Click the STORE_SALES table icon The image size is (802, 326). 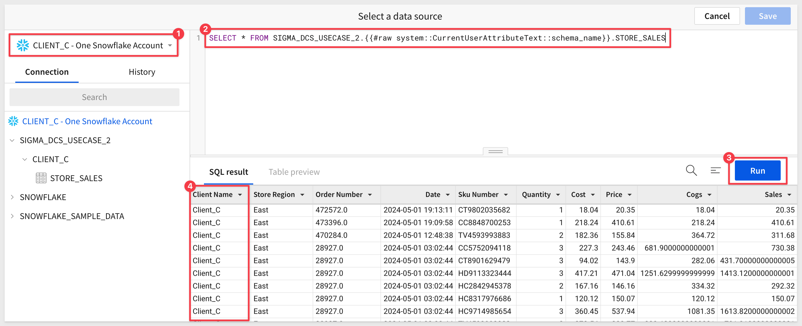pyautogui.click(x=41, y=178)
